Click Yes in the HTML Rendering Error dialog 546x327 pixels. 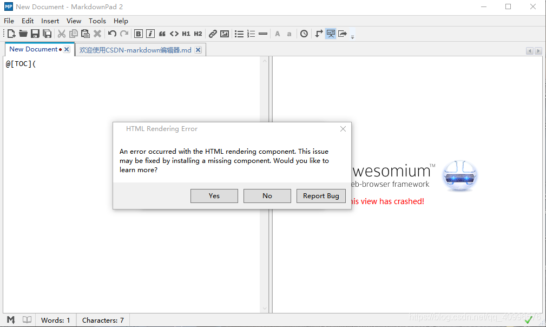(214, 196)
